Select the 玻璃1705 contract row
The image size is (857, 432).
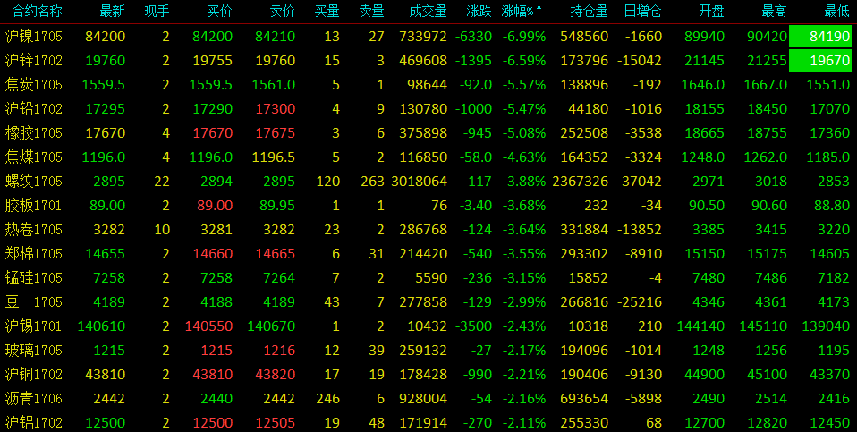tap(428, 350)
